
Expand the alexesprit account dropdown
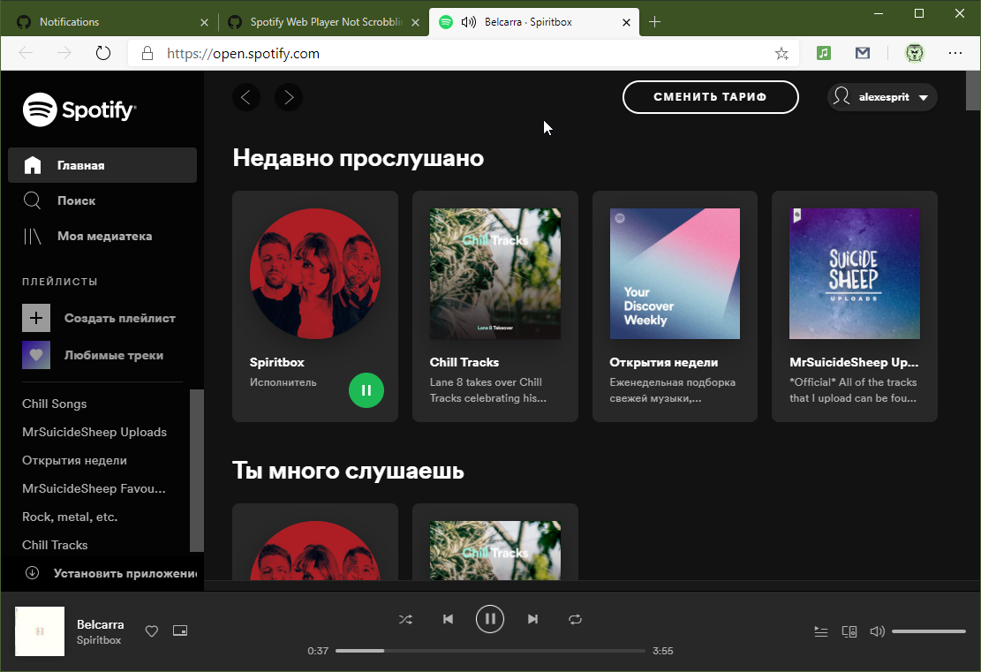tap(882, 97)
